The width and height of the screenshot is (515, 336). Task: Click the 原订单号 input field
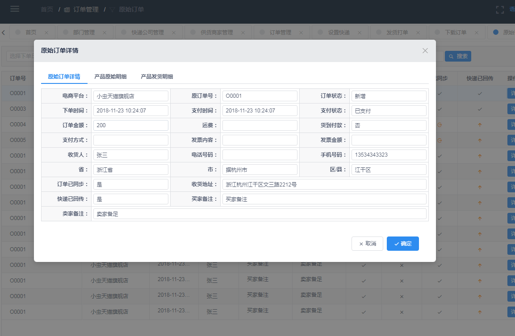(x=260, y=96)
